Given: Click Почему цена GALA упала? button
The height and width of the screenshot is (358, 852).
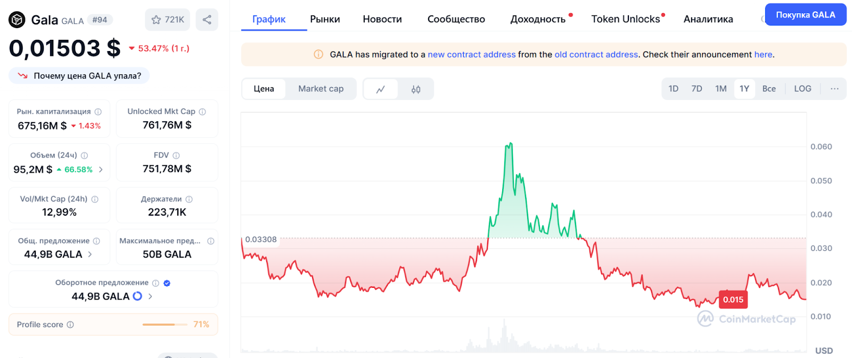Looking at the screenshot, I should [79, 75].
